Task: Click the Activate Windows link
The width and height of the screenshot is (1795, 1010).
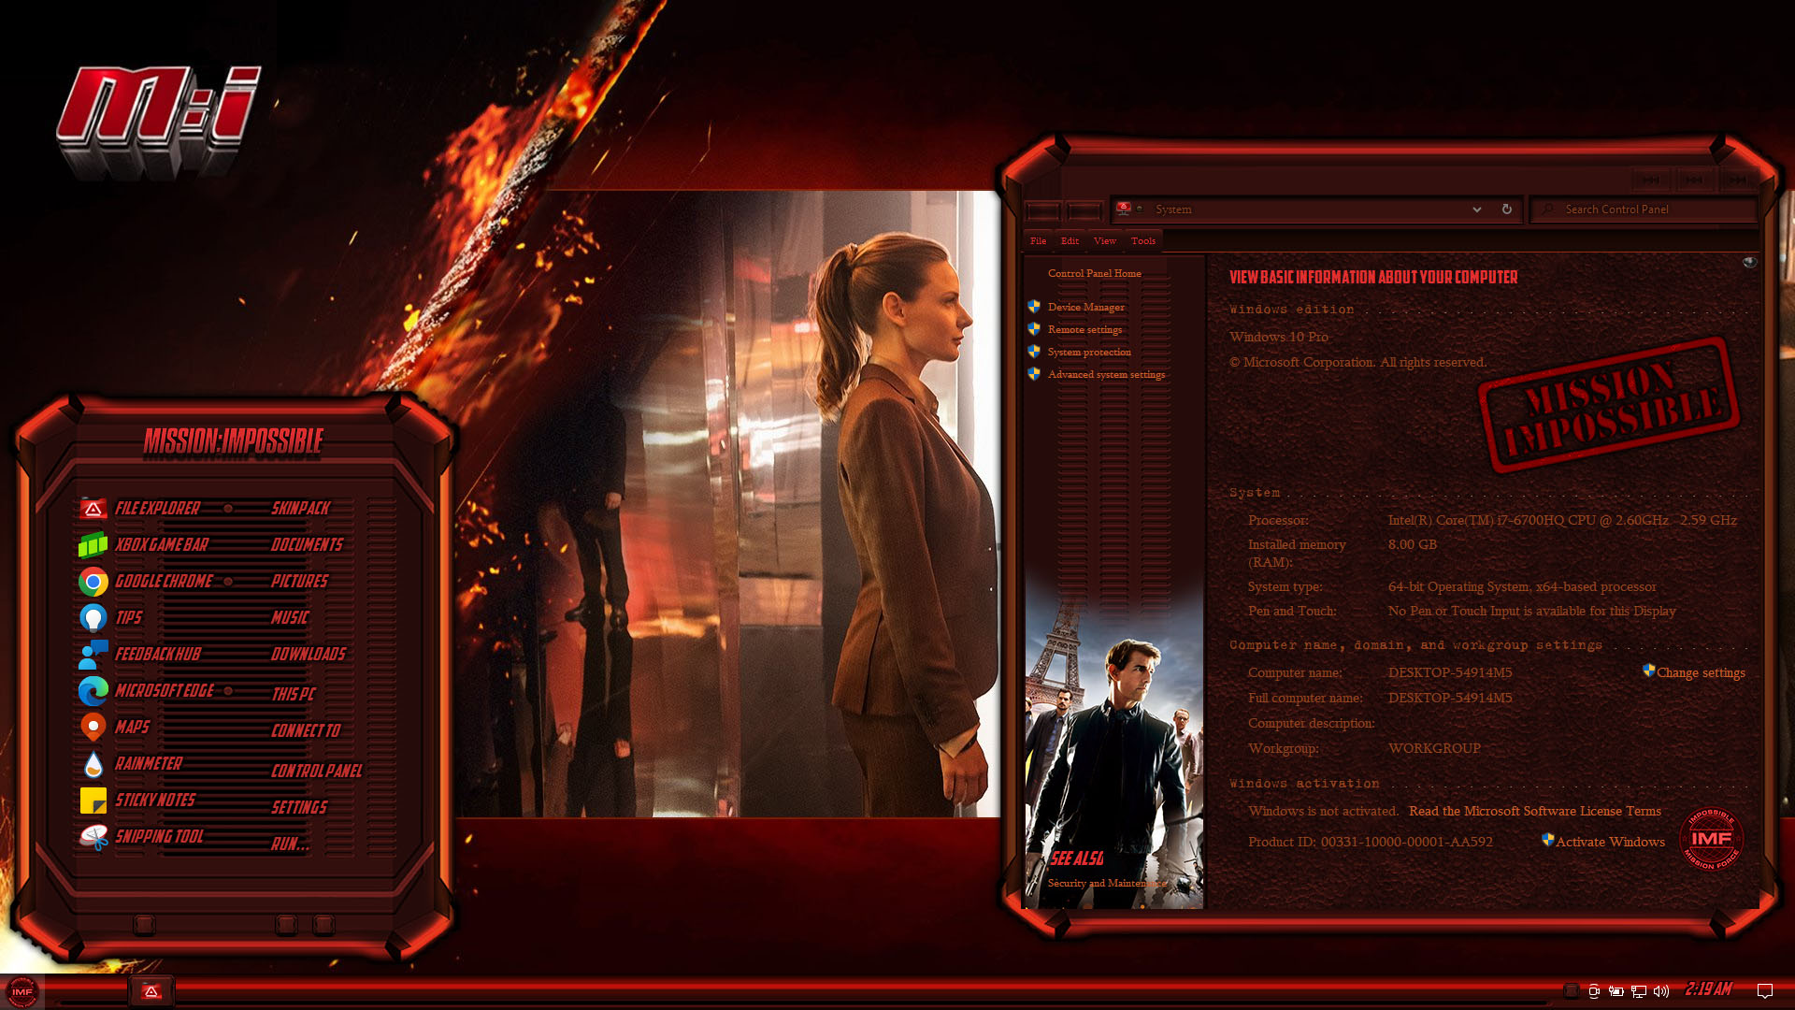Action: tap(1609, 843)
